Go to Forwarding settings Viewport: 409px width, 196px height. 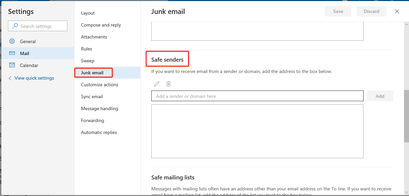coord(93,120)
